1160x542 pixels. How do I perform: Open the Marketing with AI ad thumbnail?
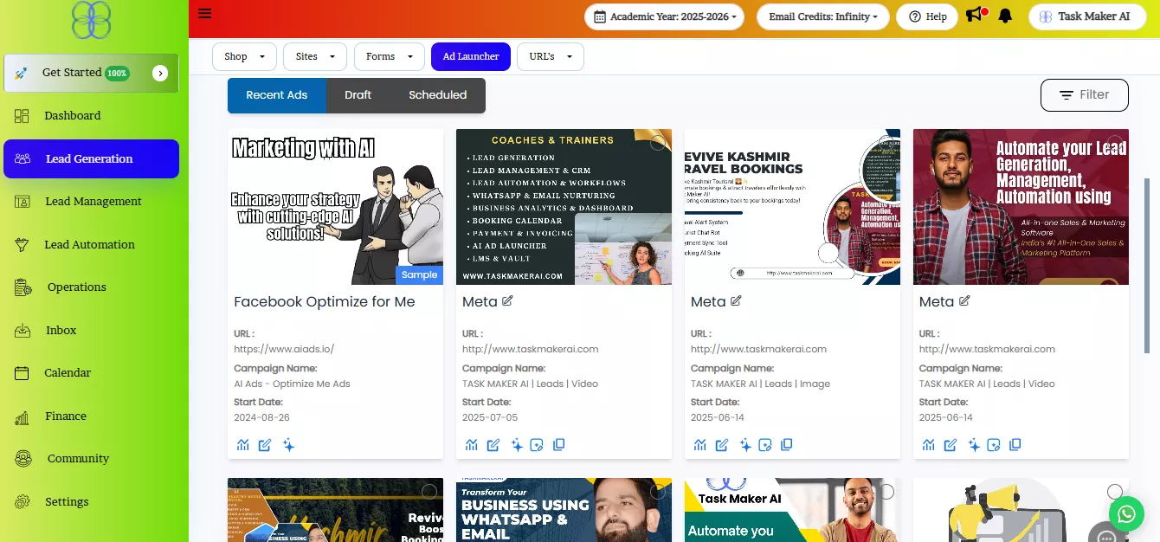pos(335,207)
